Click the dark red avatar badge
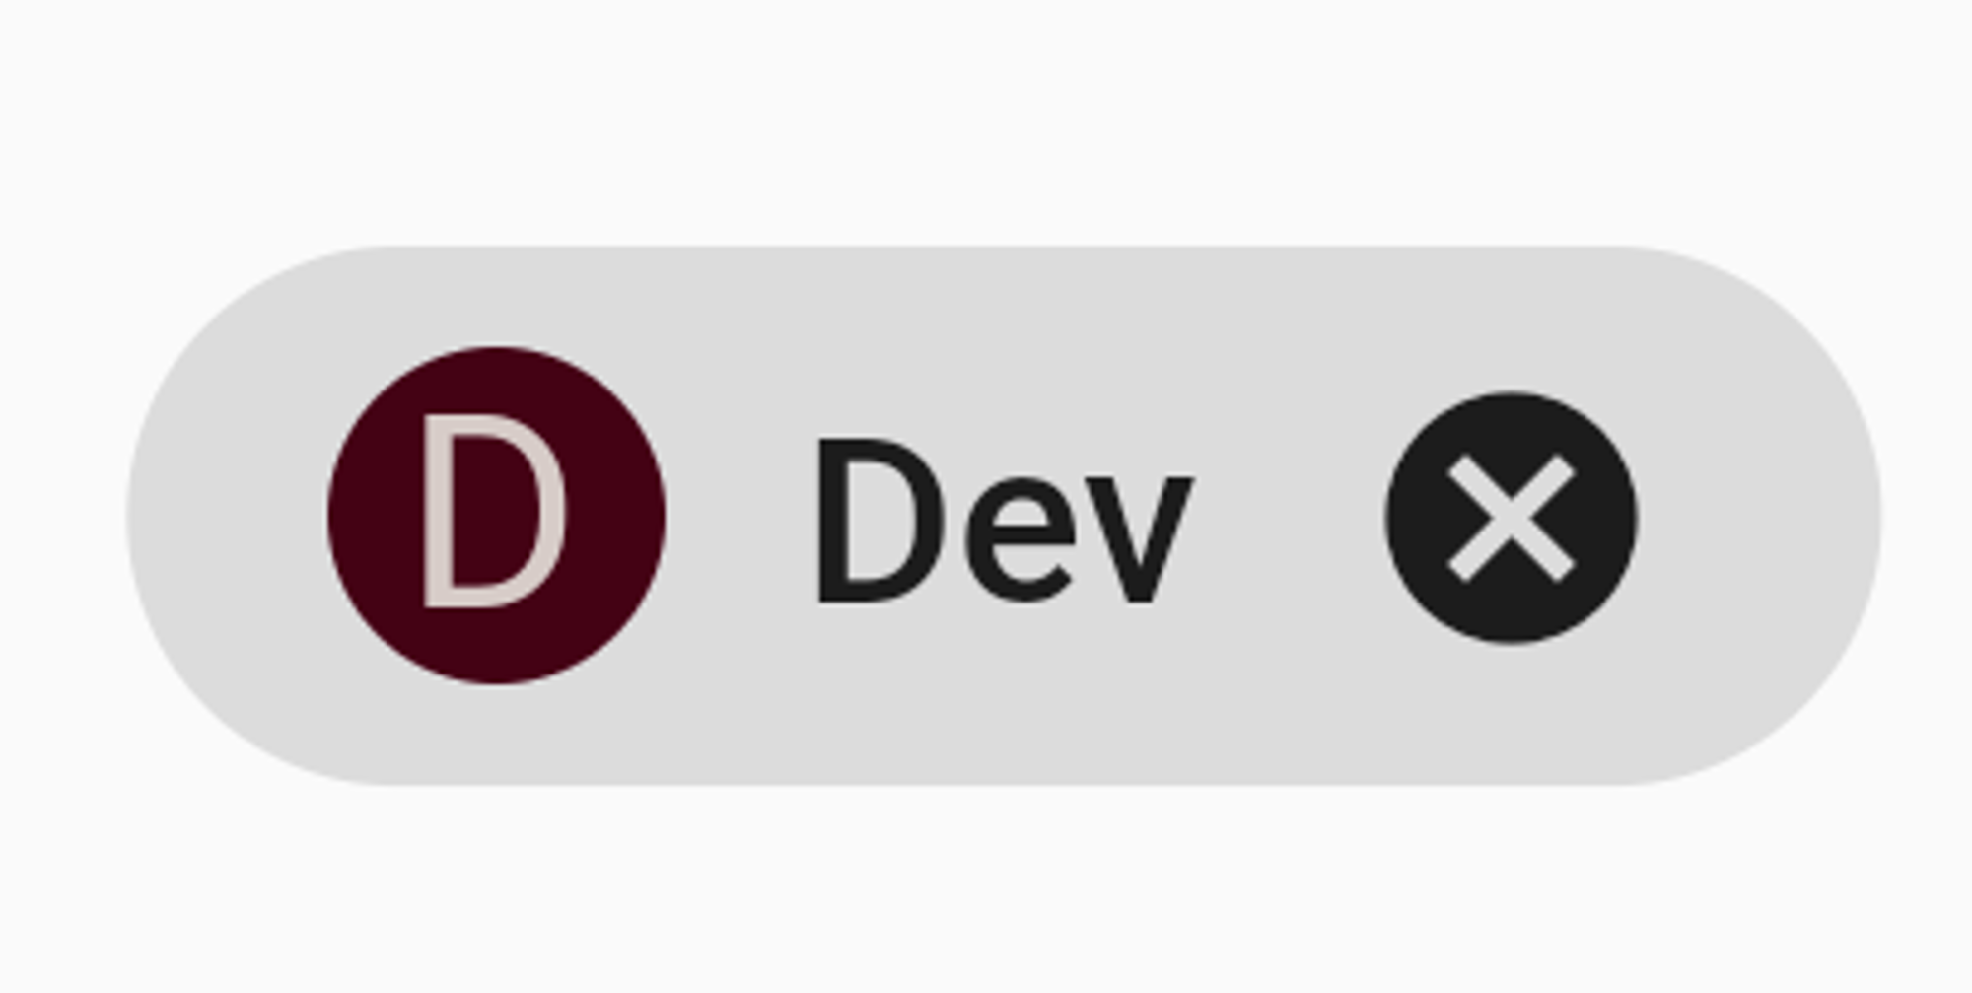The image size is (1972, 993). pos(496,515)
